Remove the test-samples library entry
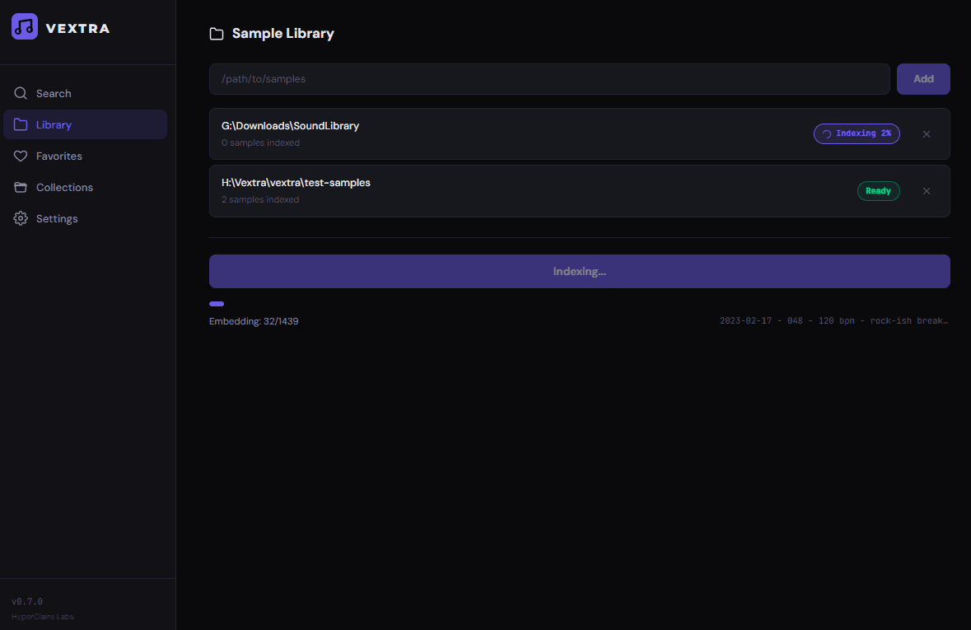 coord(927,190)
